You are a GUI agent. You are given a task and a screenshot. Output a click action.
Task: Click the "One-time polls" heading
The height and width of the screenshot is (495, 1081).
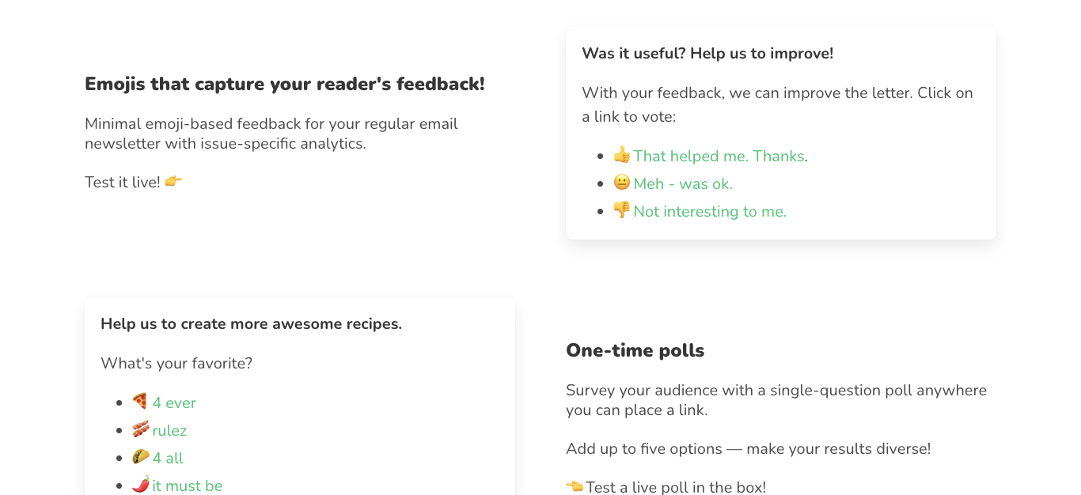tap(635, 350)
